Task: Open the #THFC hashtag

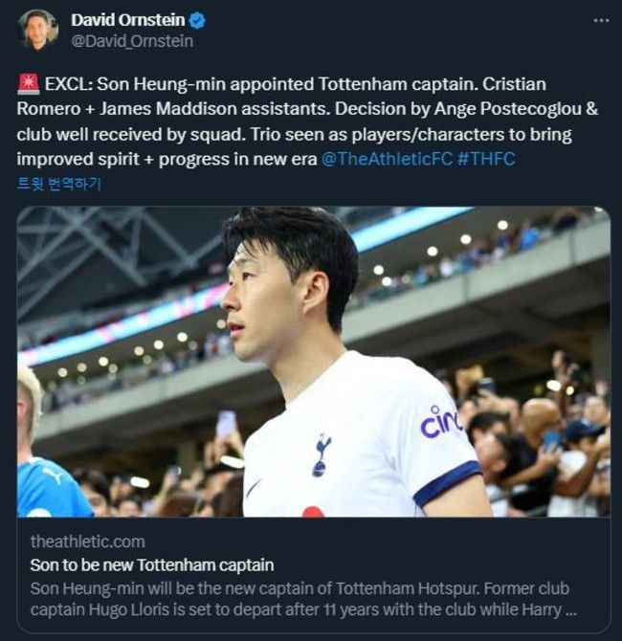Action: [486, 159]
